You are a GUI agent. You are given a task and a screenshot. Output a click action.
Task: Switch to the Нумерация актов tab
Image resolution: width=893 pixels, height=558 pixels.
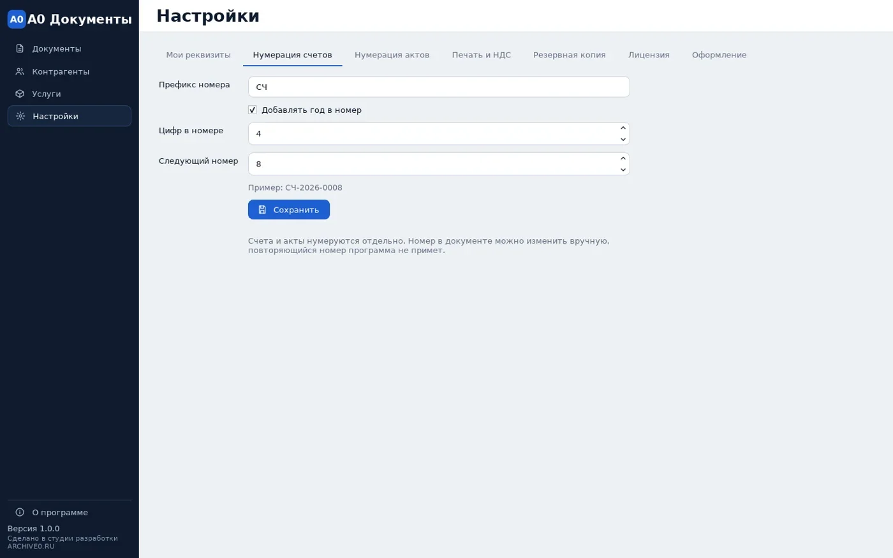[392, 55]
